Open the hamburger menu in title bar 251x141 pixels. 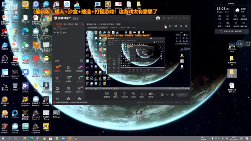click(x=176, y=18)
